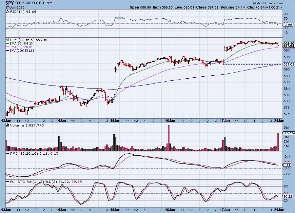Click the 5M mark on the volume axis

[x=286, y=128]
